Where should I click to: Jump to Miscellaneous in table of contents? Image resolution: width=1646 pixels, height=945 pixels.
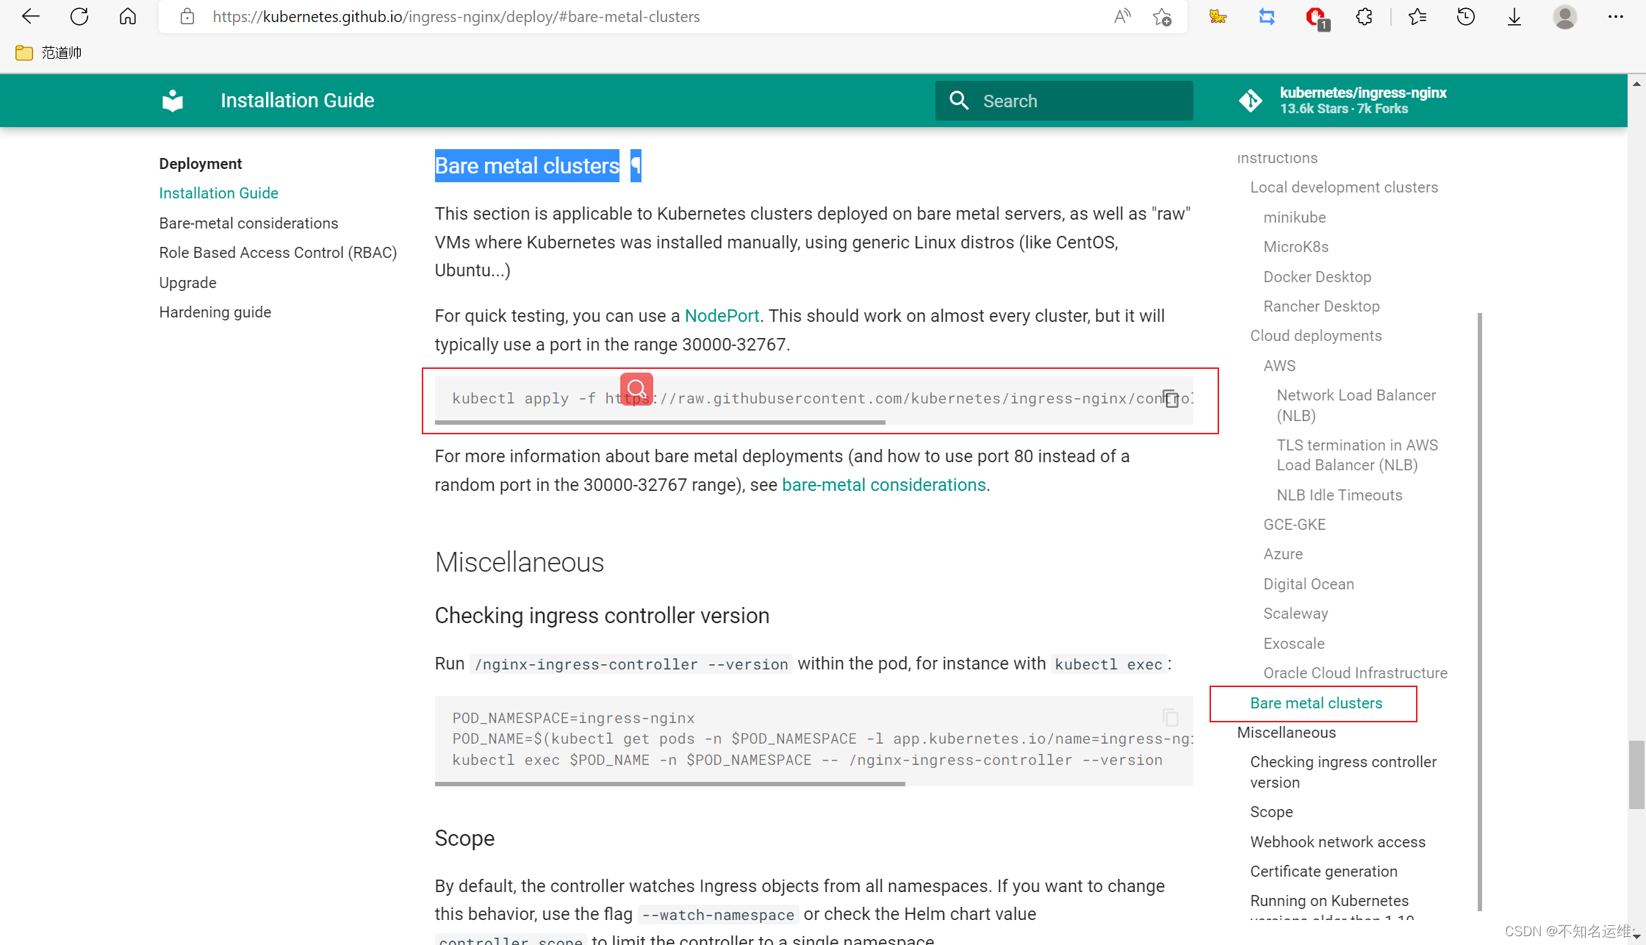coord(1286,733)
